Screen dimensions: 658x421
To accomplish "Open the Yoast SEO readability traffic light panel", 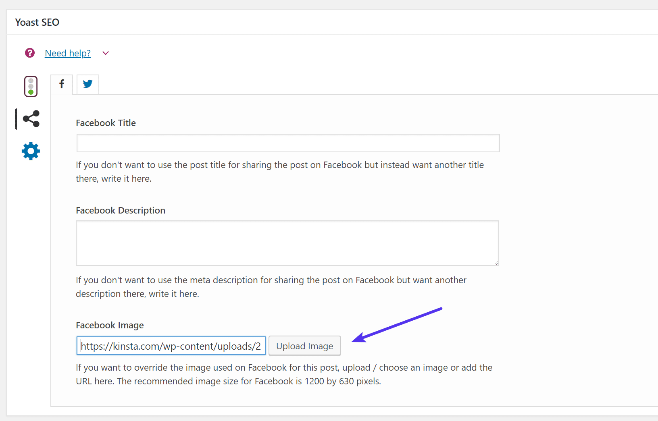I will tap(31, 86).
